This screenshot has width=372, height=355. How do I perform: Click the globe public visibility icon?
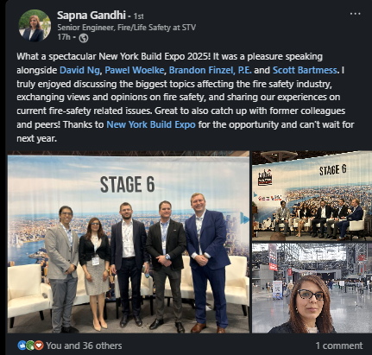click(84, 38)
